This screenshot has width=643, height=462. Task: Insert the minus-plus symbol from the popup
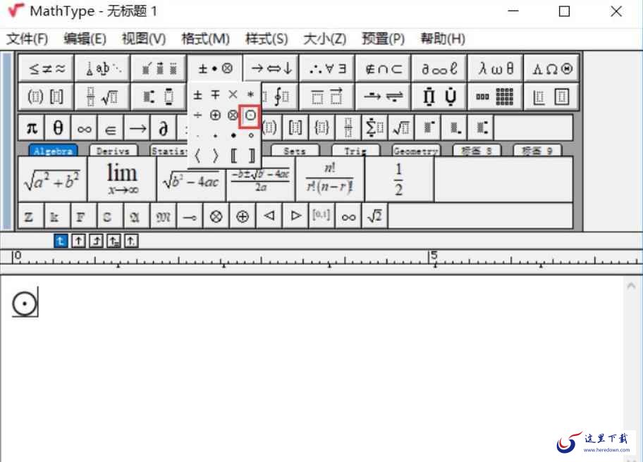(215, 95)
